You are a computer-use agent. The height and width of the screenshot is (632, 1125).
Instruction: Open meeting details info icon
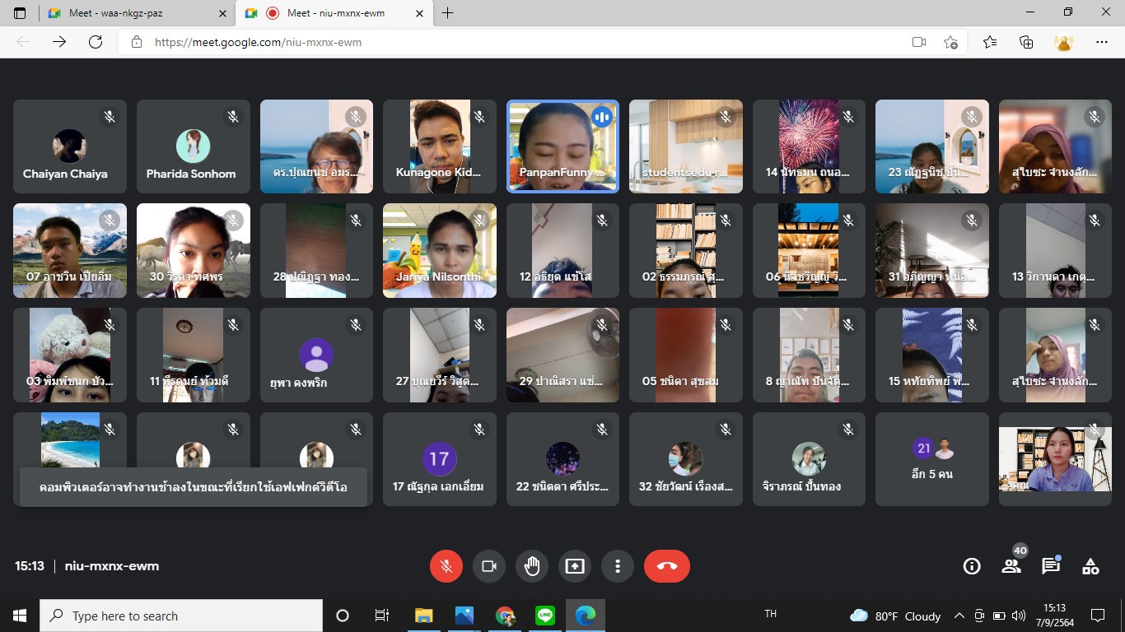(x=972, y=566)
